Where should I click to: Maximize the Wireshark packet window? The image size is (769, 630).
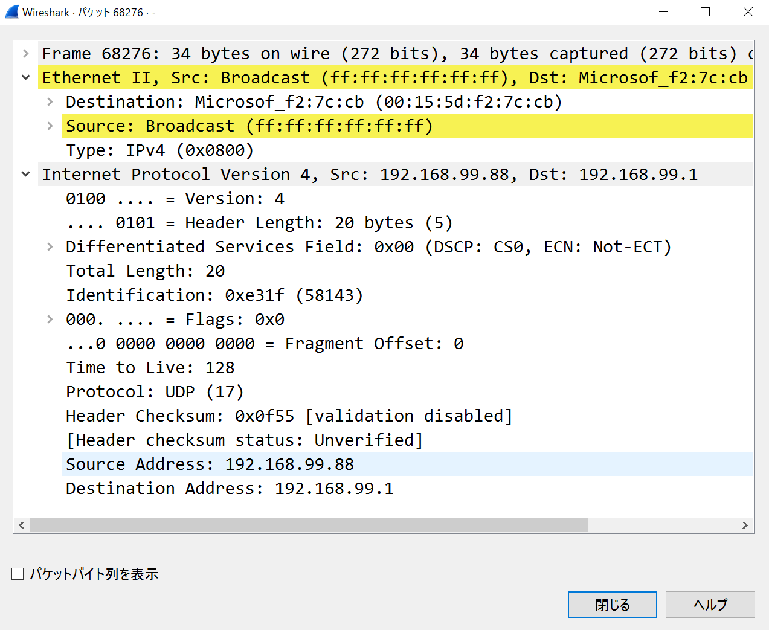tap(705, 12)
